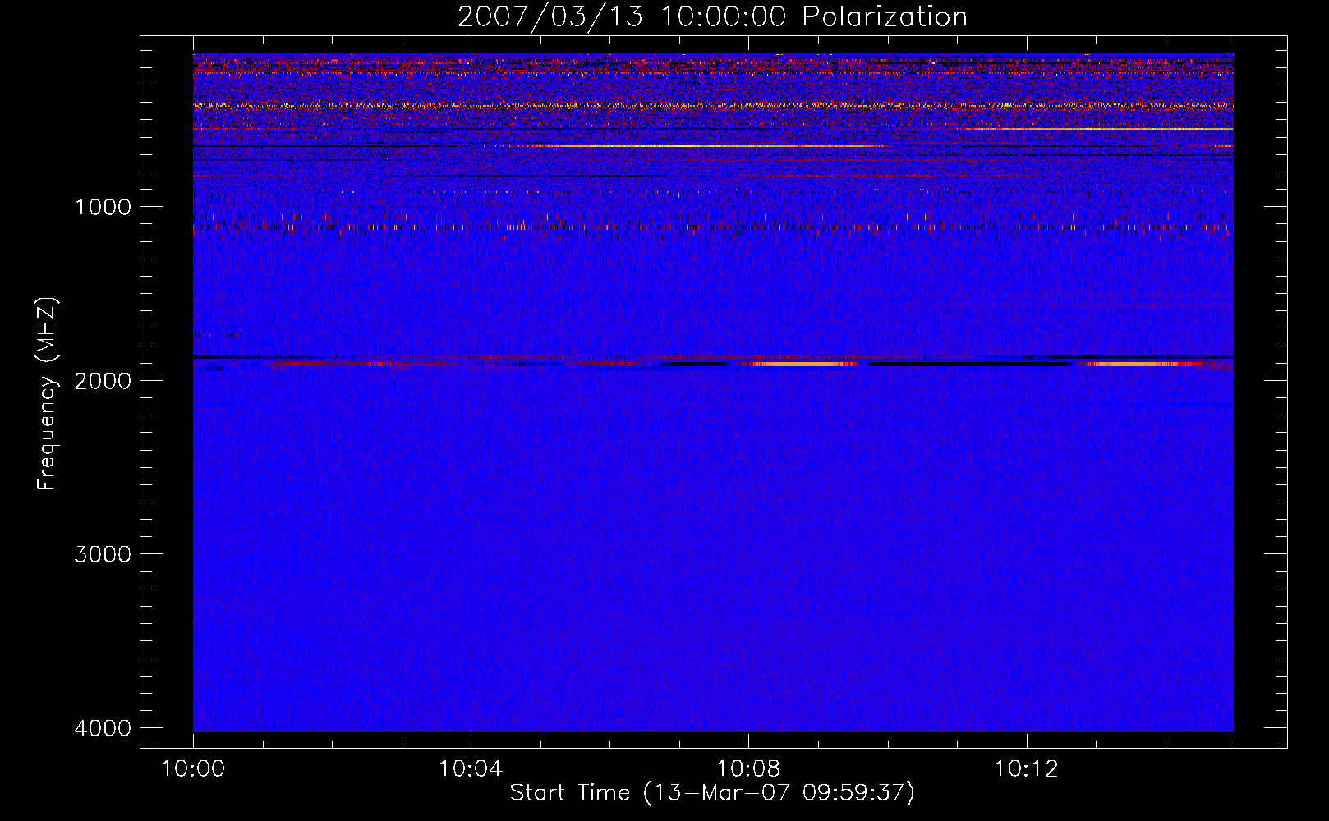
Task: Click the 'Start Time (13-Mar-07 09:59:37)' axis label
Action: tap(712, 793)
